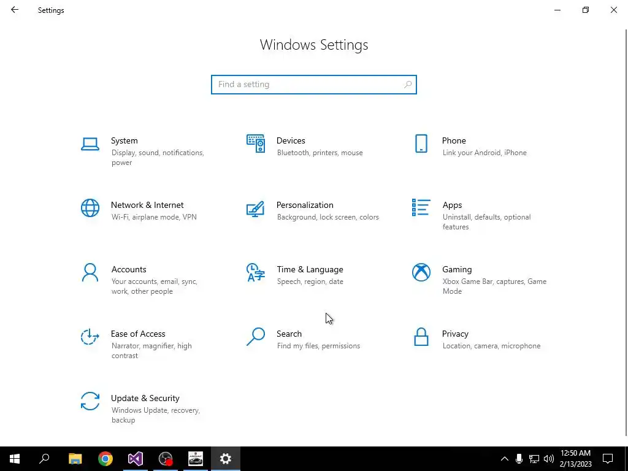
Task: Click 'Speech, region, date' description
Action: (x=310, y=281)
